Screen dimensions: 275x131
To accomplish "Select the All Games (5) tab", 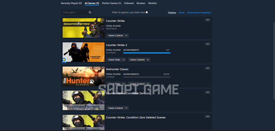I will 92,3.
